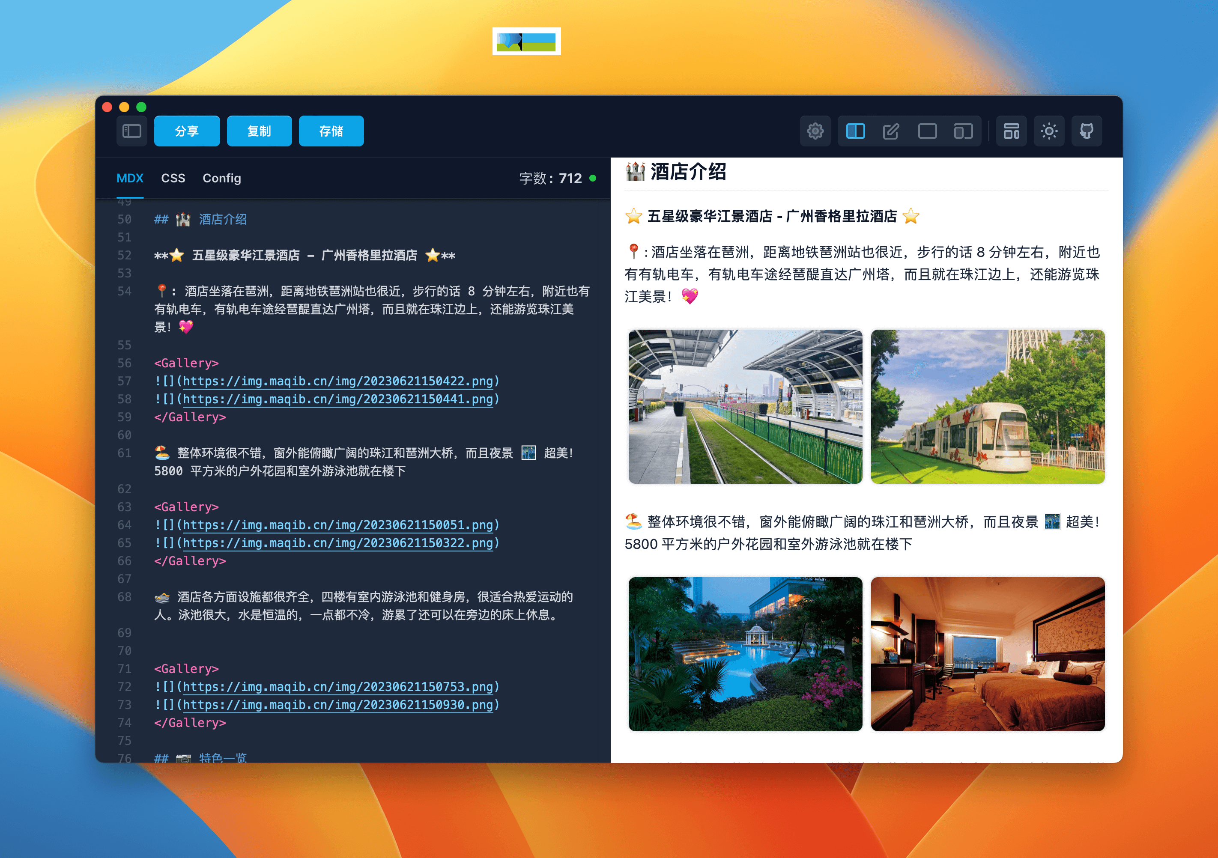The width and height of the screenshot is (1218, 858).
Task: Open the image link ending 150930.png
Action: click(x=337, y=705)
